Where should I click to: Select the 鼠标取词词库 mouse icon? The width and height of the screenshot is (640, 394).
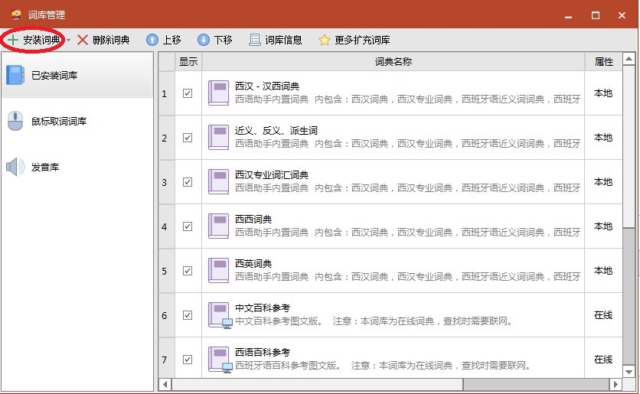[15, 122]
